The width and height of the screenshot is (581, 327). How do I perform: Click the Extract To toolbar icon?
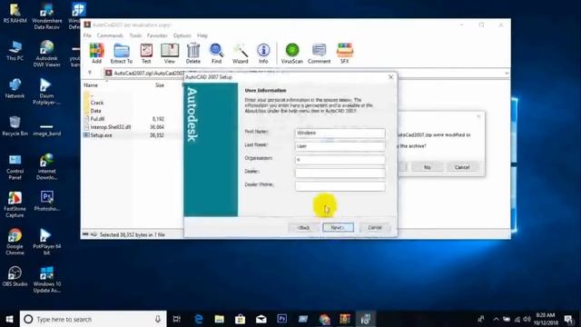[121, 54]
